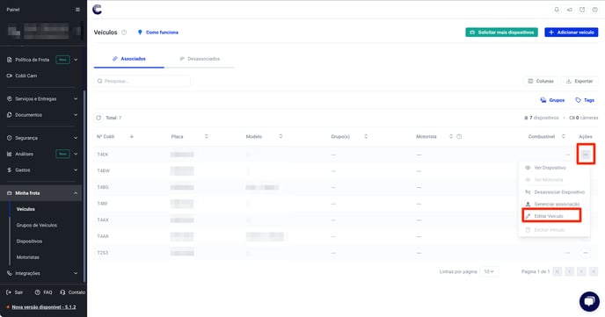Click the Exportar button
The height and width of the screenshot is (317, 605).
click(x=579, y=82)
